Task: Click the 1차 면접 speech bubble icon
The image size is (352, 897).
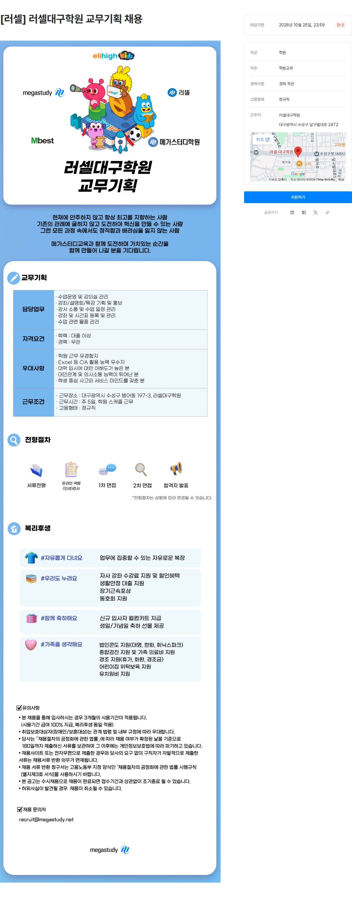Action: pyautogui.click(x=107, y=469)
